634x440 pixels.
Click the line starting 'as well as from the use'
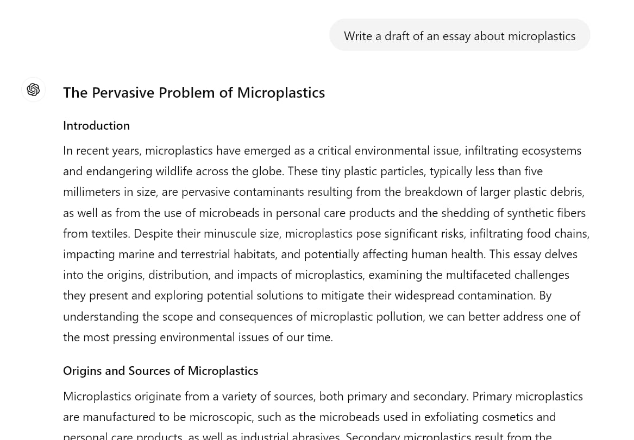tap(324, 213)
